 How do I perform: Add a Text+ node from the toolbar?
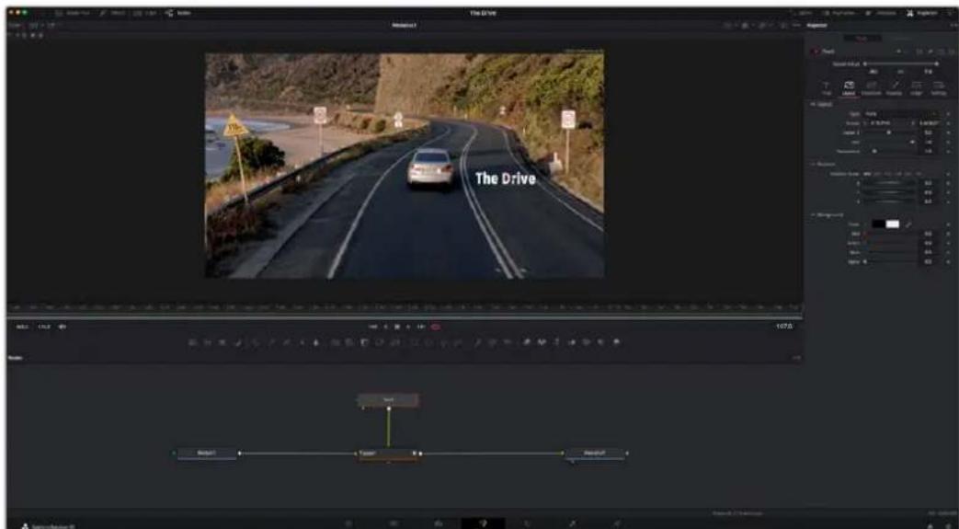222,343
